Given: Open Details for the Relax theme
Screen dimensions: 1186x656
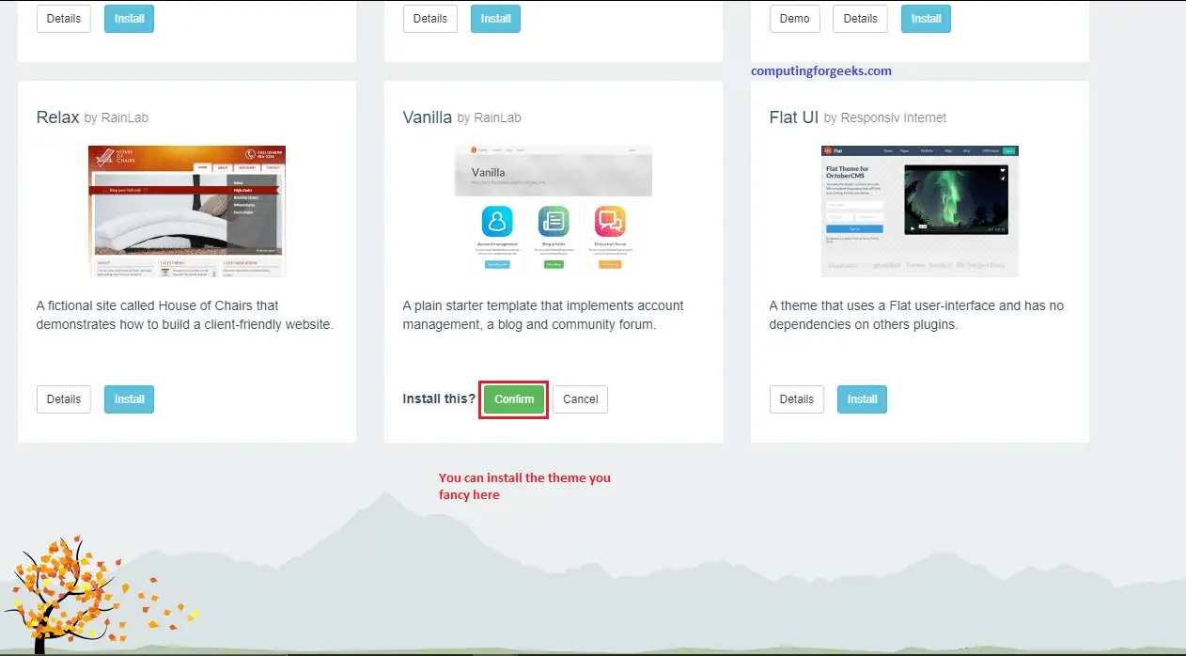Looking at the screenshot, I should click(x=64, y=399).
